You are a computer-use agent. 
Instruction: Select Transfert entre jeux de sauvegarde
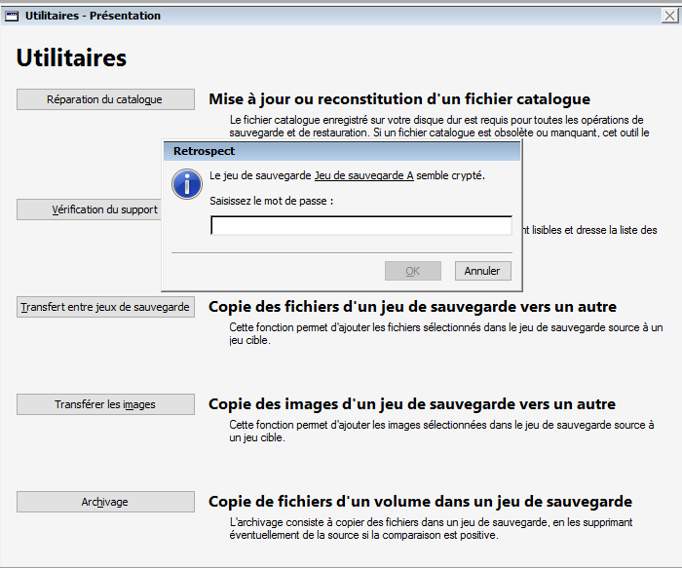104,307
